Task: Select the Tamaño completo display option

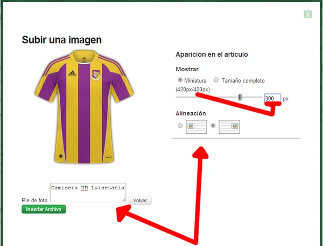Action: click(x=216, y=80)
